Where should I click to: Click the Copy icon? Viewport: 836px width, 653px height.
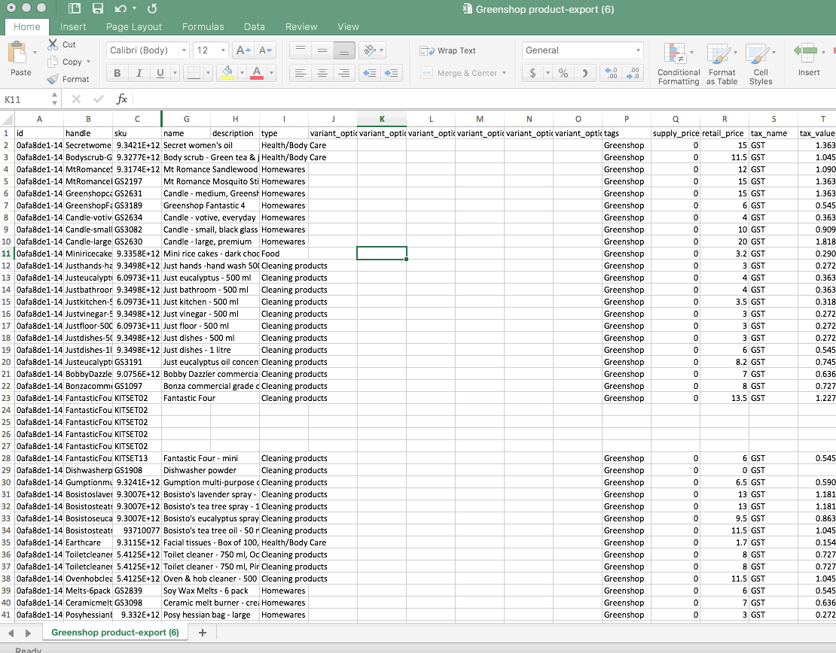53,62
